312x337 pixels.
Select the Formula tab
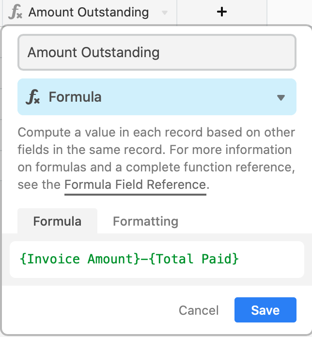coord(58,221)
